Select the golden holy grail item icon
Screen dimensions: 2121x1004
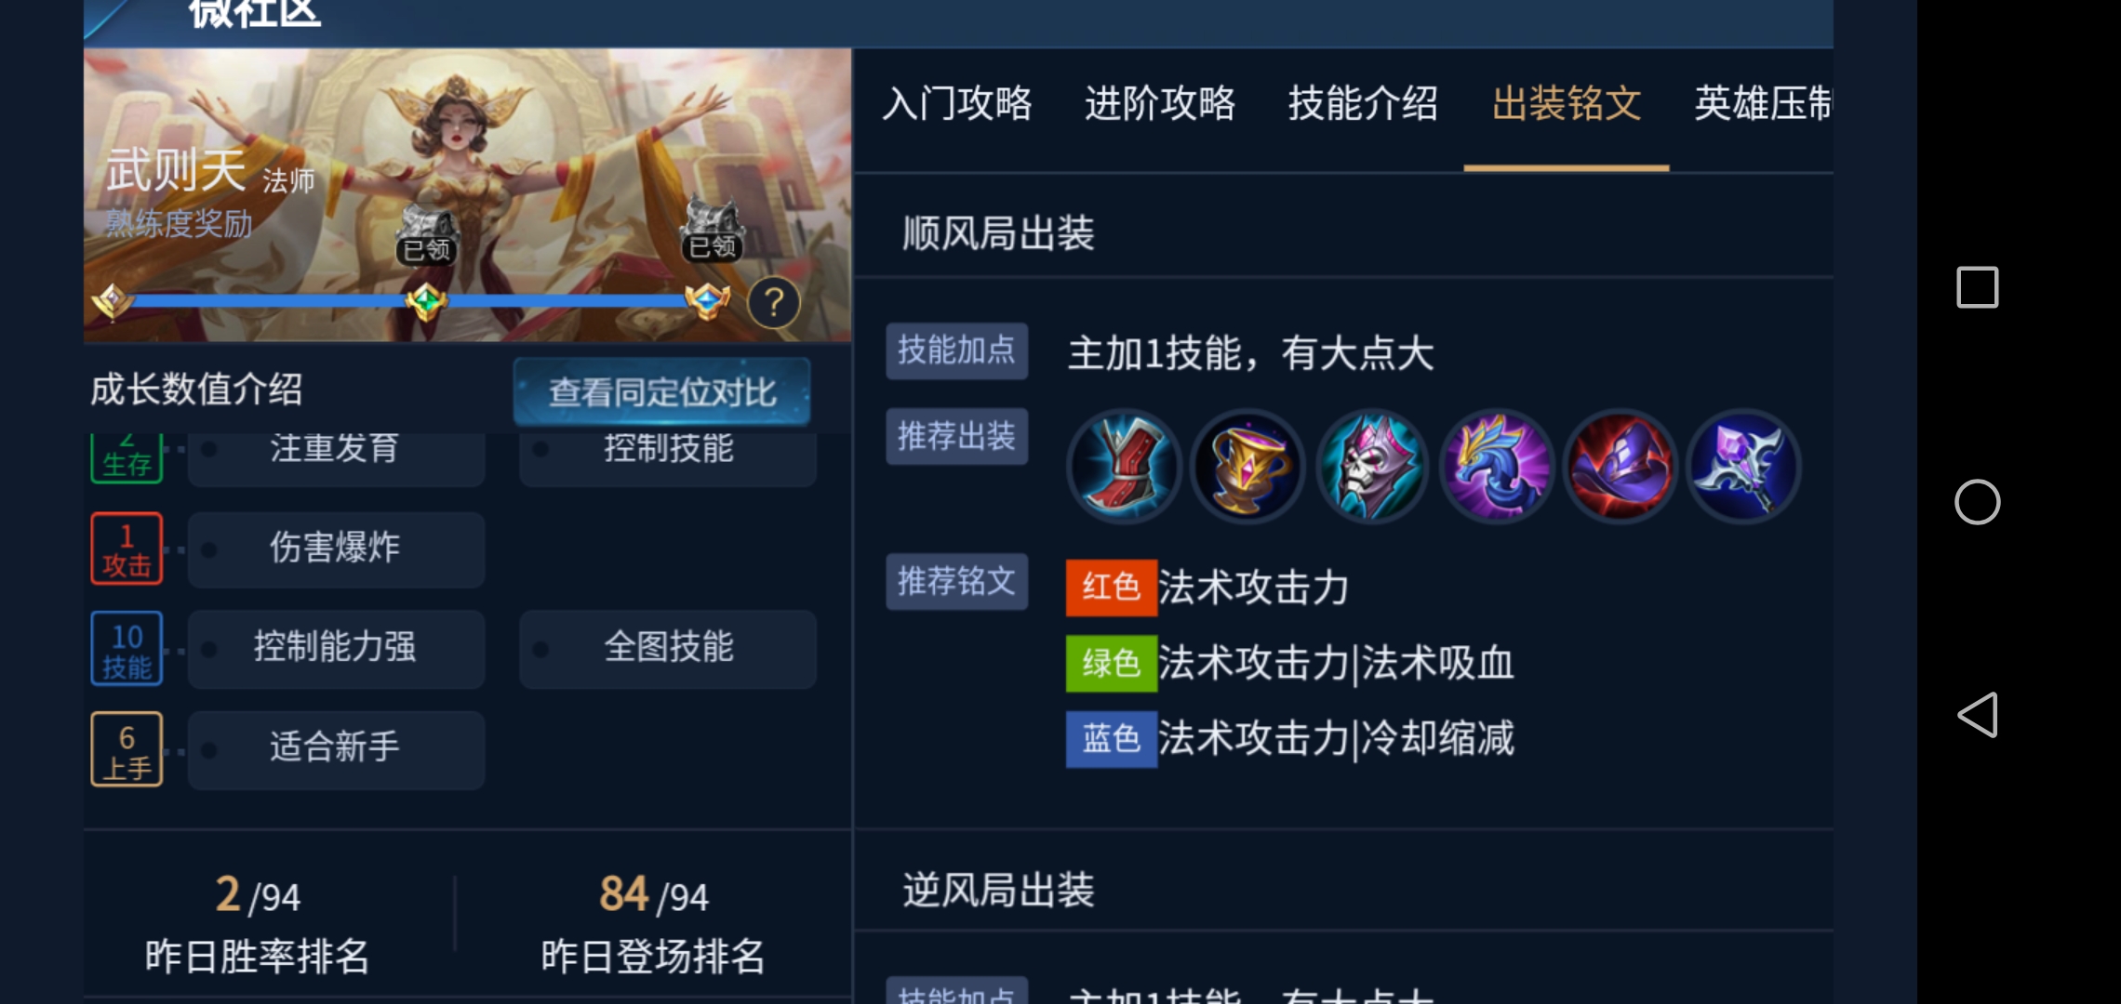(x=1248, y=467)
